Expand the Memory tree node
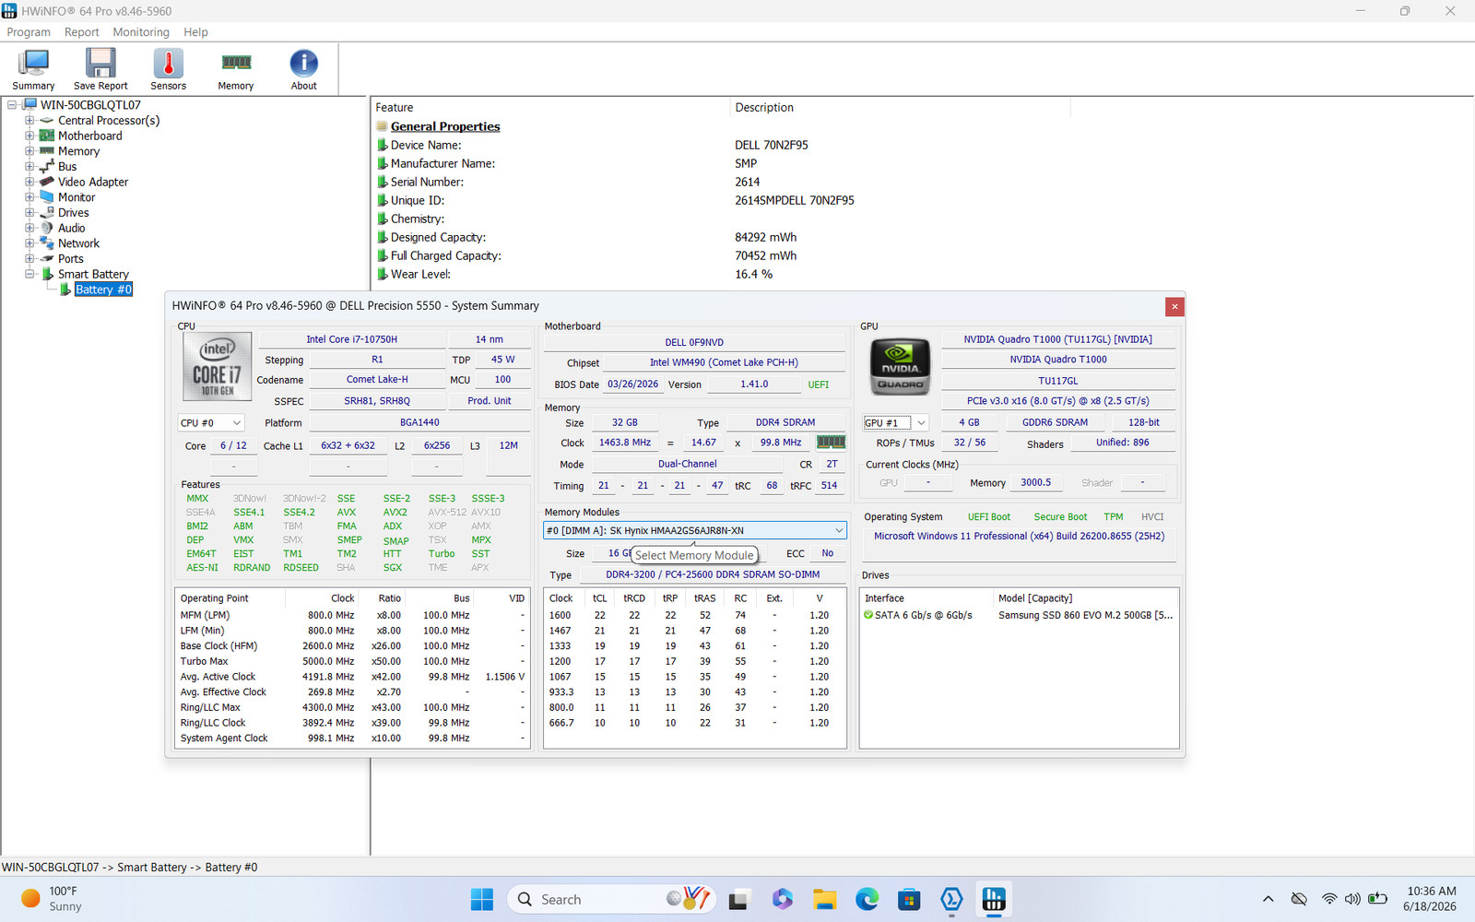1475x922 pixels. 29,151
